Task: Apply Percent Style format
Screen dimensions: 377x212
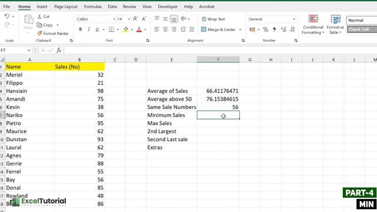Action: point(266,29)
